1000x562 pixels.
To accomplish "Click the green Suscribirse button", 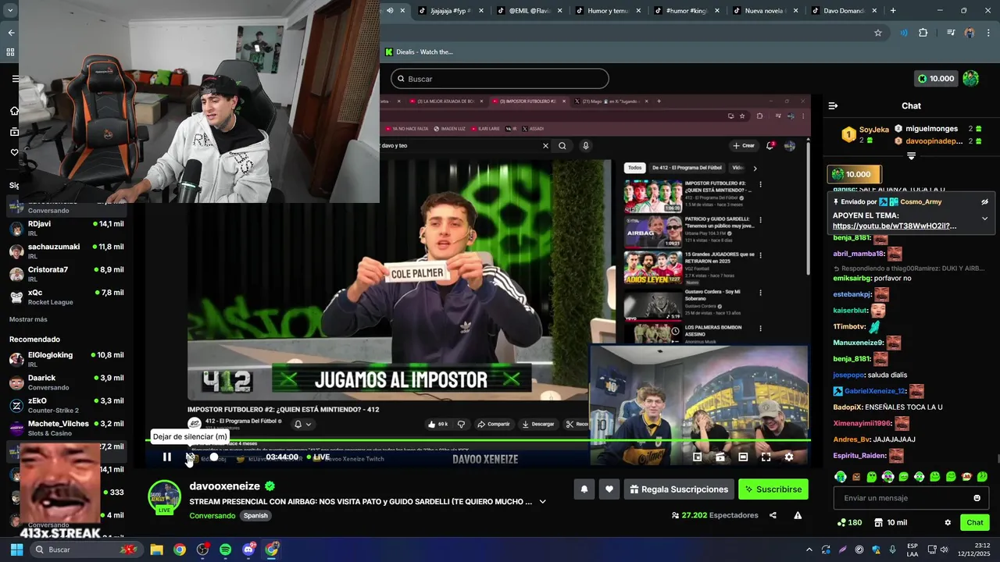I will point(773,489).
